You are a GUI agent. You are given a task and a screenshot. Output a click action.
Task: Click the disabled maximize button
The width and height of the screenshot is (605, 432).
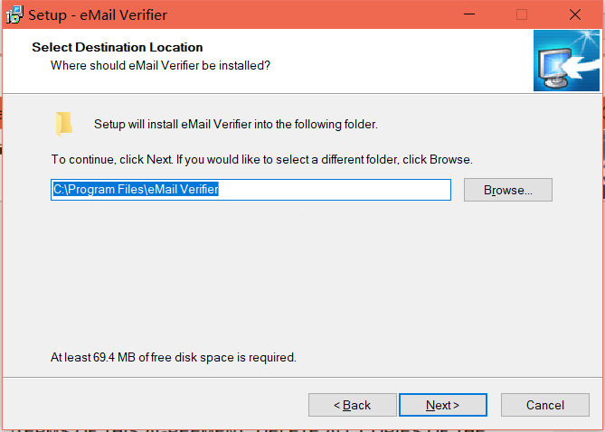tap(522, 14)
